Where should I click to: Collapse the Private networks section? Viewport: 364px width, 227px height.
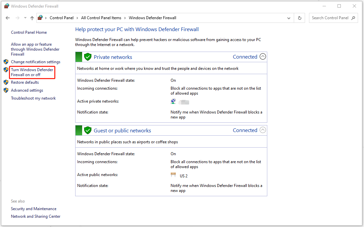263,57
